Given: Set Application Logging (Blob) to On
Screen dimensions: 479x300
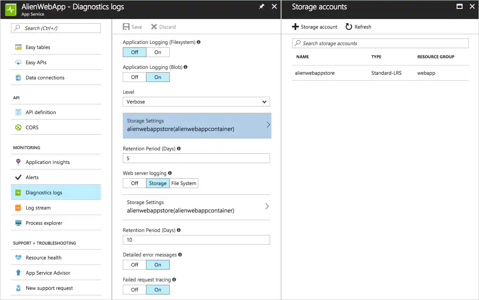Looking at the screenshot, I should tap(158, 77).
